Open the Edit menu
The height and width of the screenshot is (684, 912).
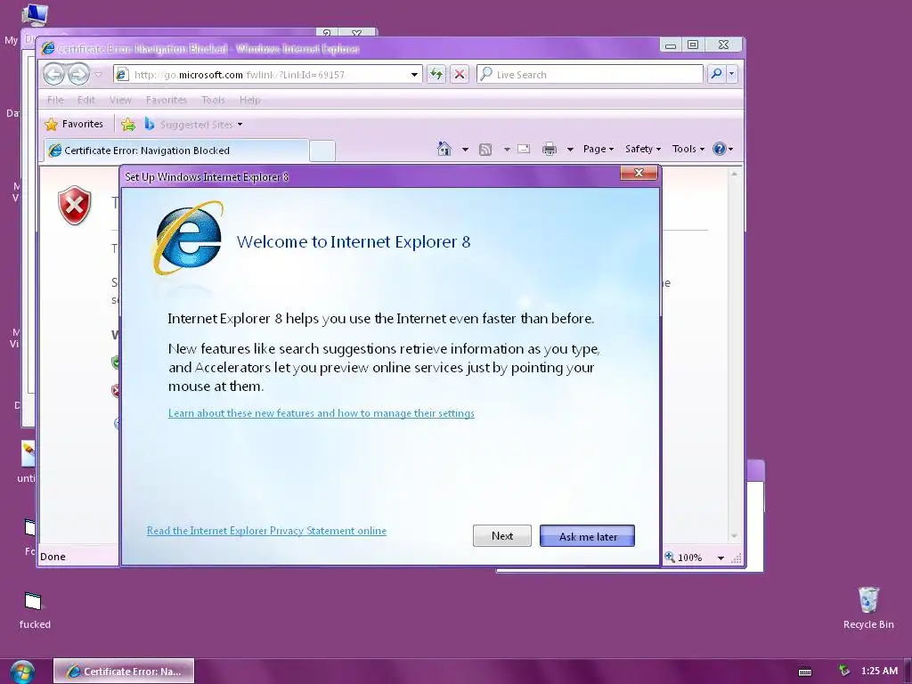tap(86, 100)
